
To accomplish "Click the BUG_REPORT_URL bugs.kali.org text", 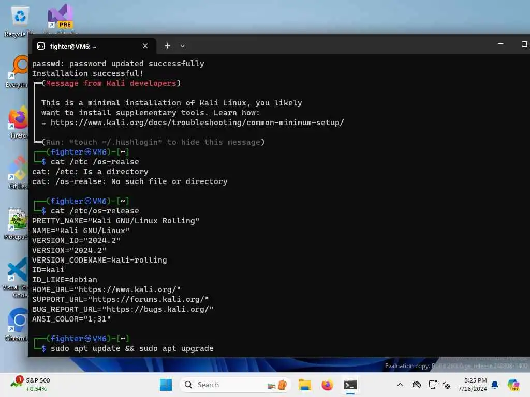I will click(123, 309).
